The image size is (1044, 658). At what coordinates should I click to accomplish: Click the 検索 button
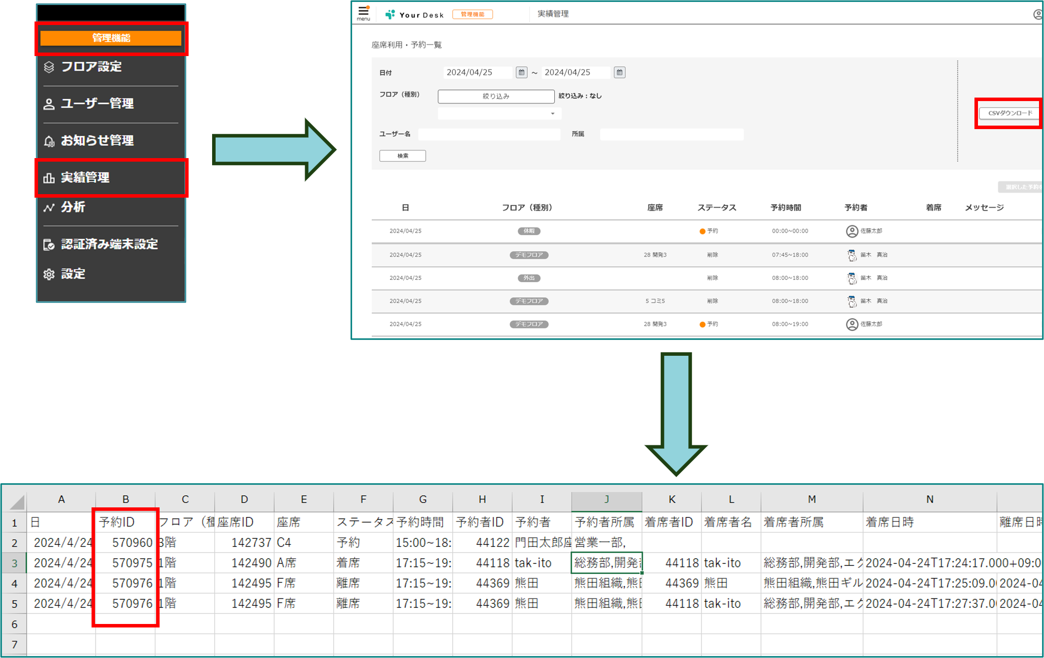403,156
